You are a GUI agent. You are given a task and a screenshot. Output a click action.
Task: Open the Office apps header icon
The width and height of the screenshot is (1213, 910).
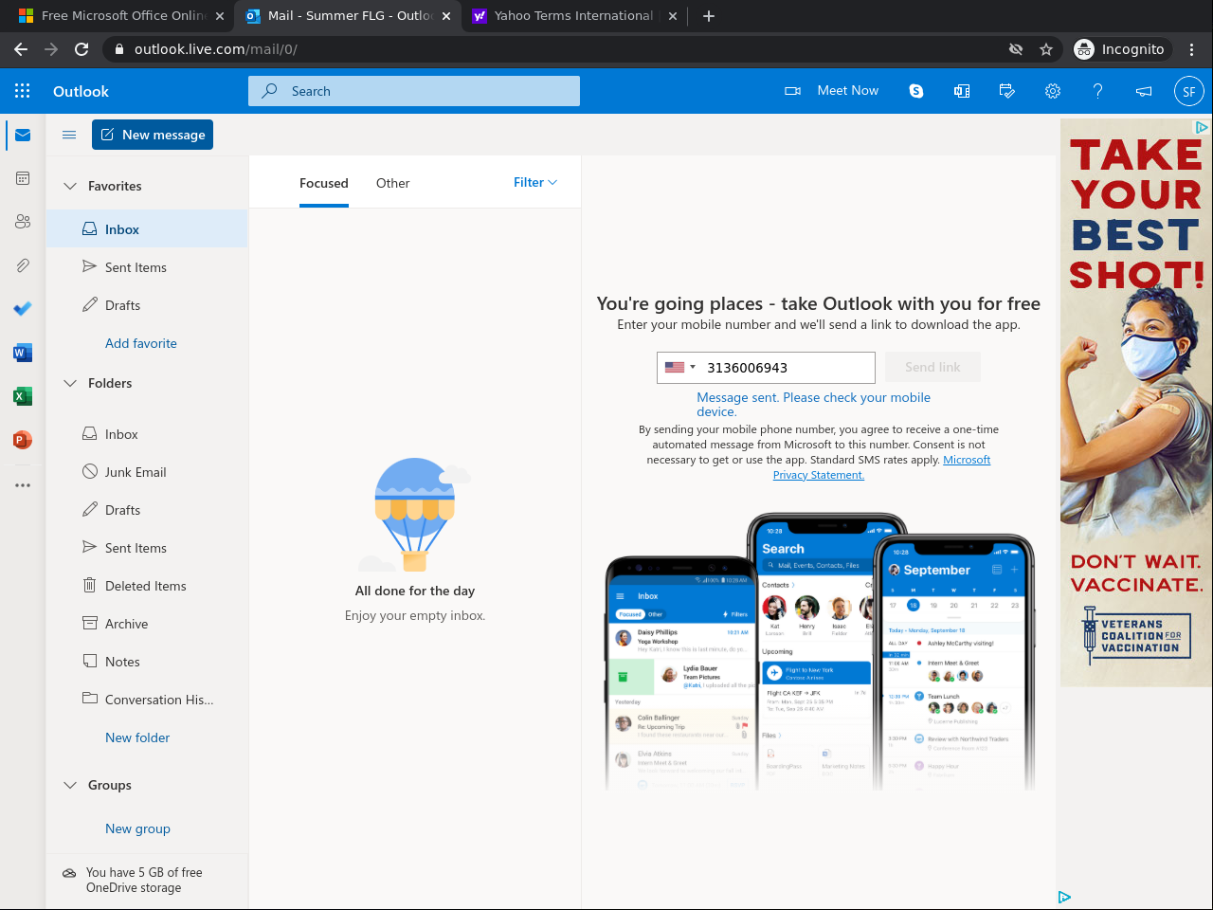pos(962,91)
